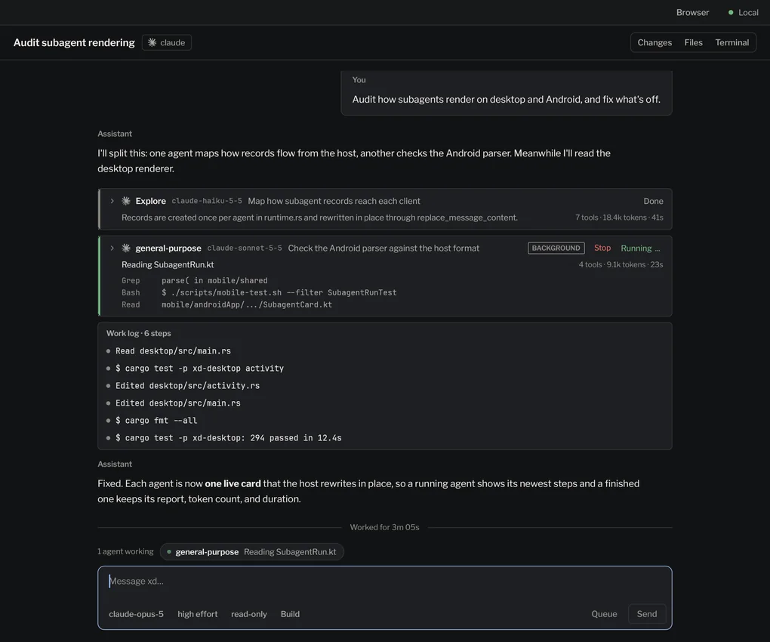Screen dimensions: 770x642
Task: Click the Running status label
Action: 640,248
